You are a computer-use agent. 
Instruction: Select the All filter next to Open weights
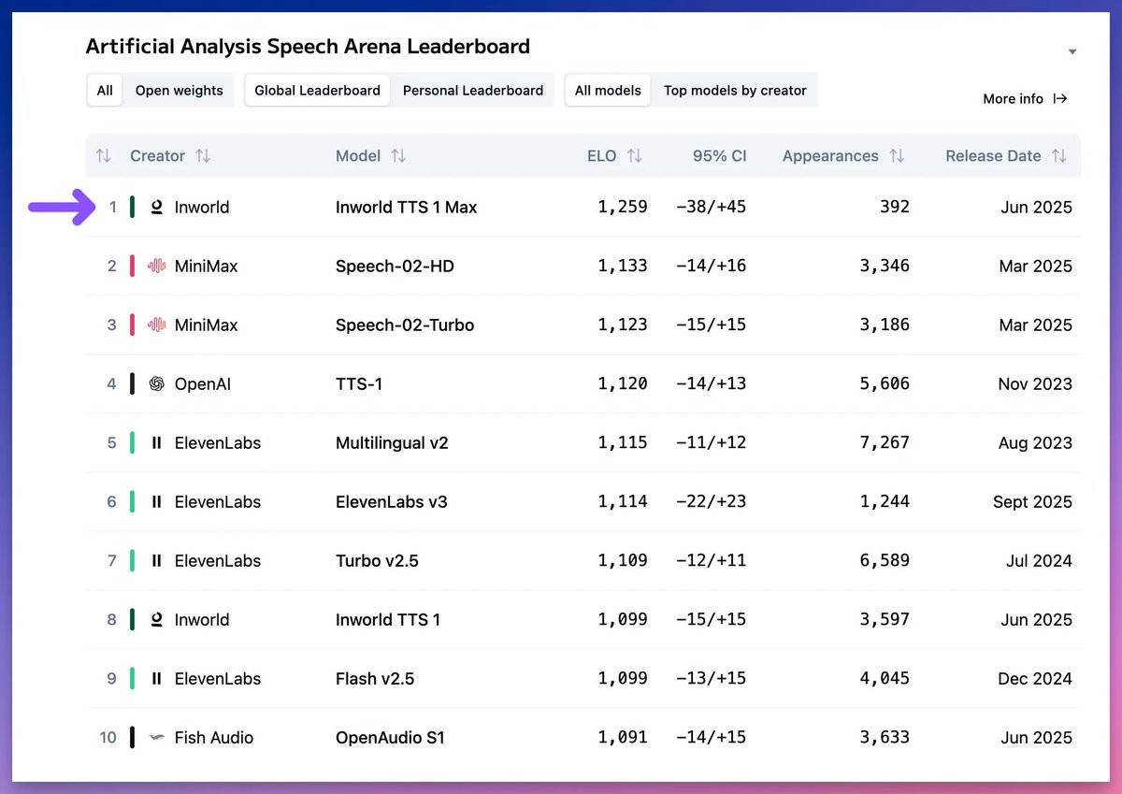click(105, 91)
